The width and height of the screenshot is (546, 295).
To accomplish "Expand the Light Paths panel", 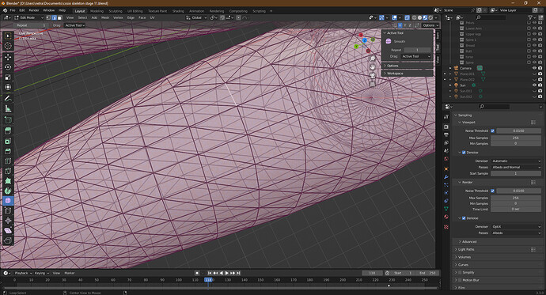I will coord(466,249).
